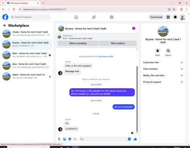Click the browser address bar URL

[44, 9]
